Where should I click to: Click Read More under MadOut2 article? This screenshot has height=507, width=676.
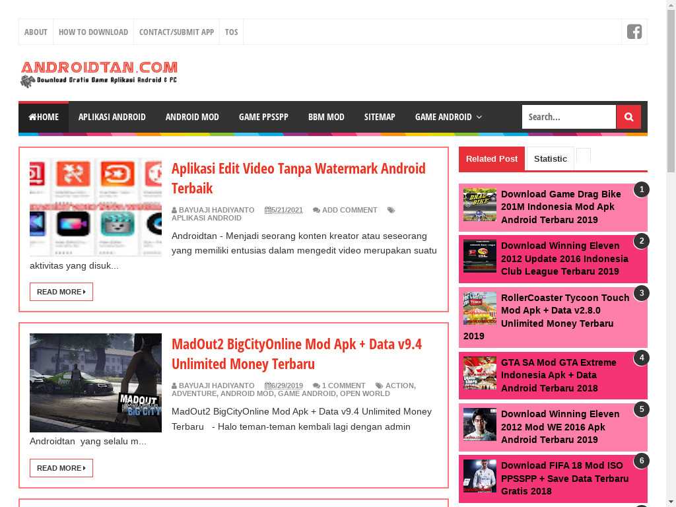(x=61, y=468)
